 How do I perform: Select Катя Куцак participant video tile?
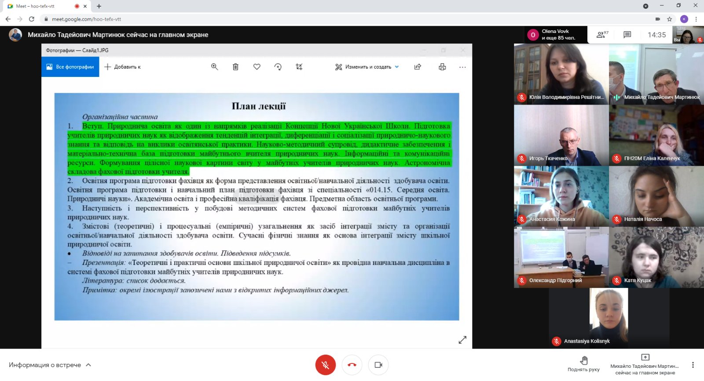coord(656,257)
